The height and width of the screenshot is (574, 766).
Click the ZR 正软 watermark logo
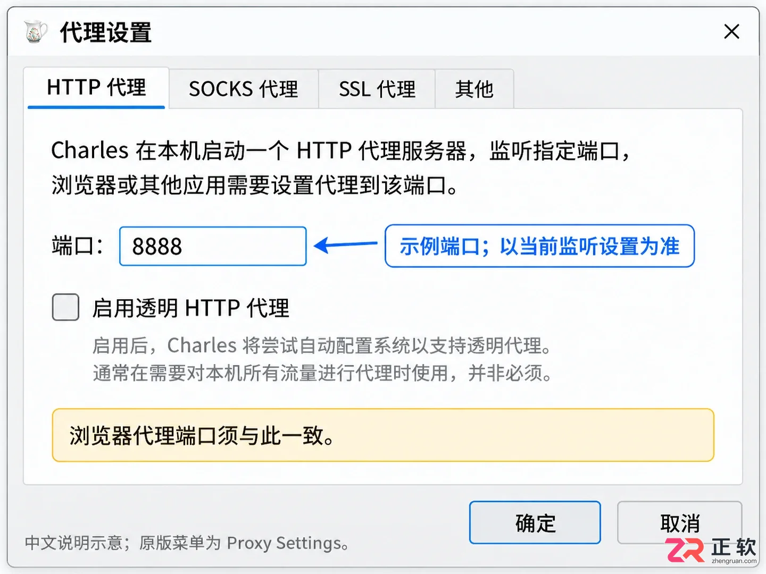[712, 550]
